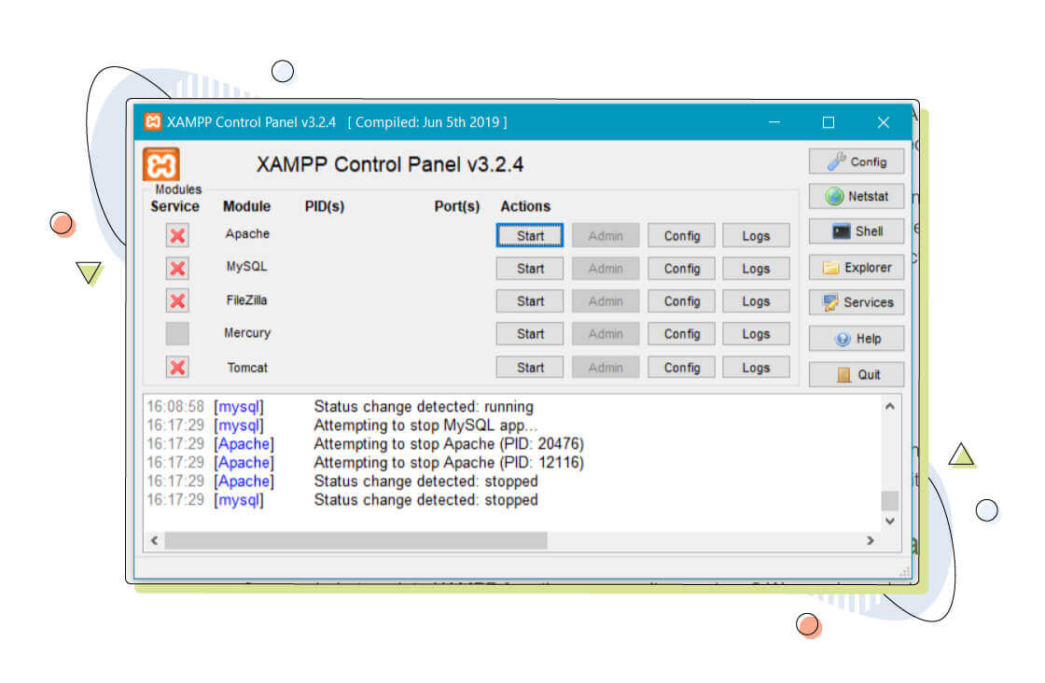
Task: Open the Logs menu for Mercury
Action: [x=756, y=334]
